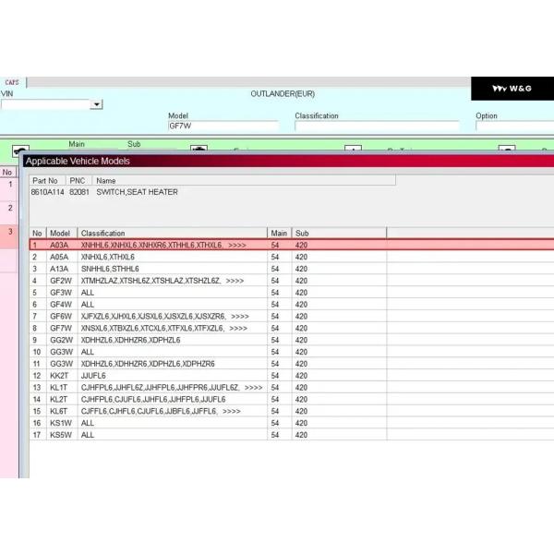The image size is (554, 554).
Task: Select row 7 model GF6W
Action: pyautogui.click(x=61, y=316)
